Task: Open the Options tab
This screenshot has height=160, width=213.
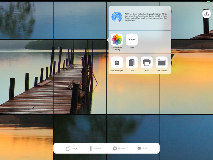Action: (119, 148)
